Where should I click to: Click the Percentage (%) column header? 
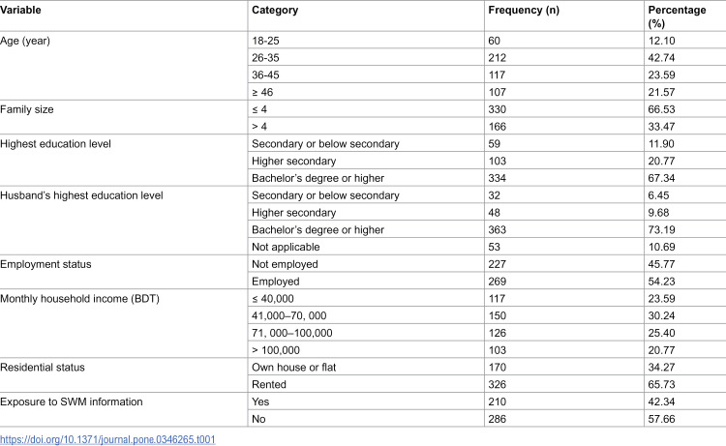click(677, 16)
